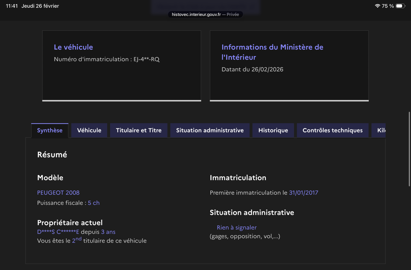
Task: Tap the clock time in status bar
Action: pos(12,6)
